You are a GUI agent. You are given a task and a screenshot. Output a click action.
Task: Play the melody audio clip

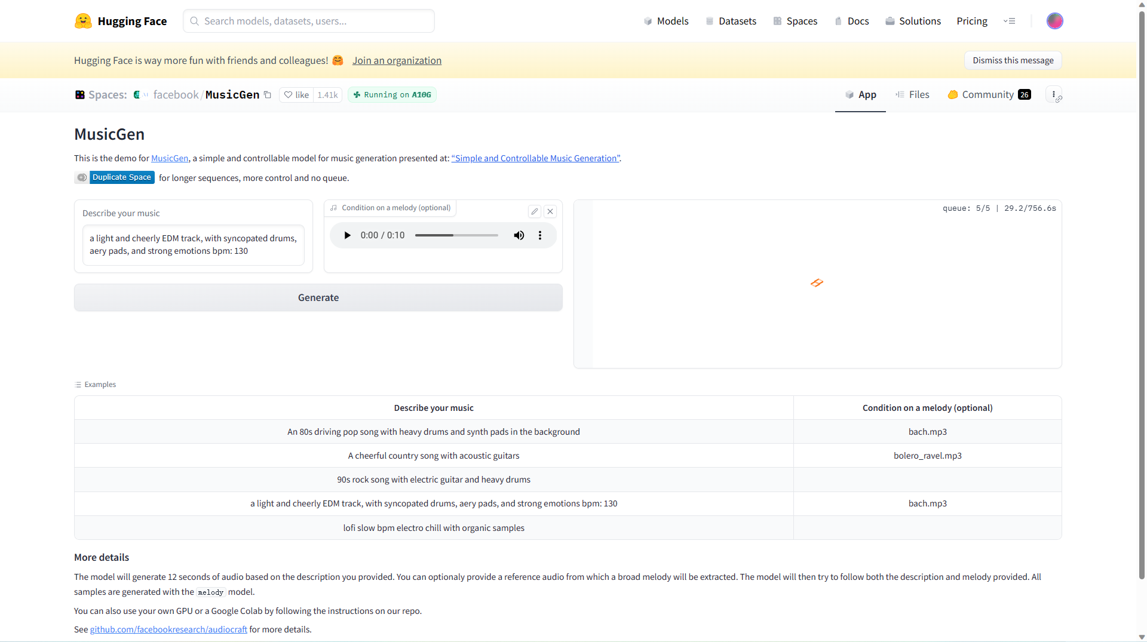pos(347,235)
